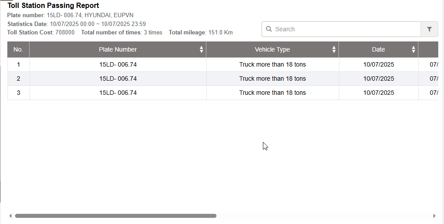
Task: Focus the Search text field
Action: (x=345, y=29)
